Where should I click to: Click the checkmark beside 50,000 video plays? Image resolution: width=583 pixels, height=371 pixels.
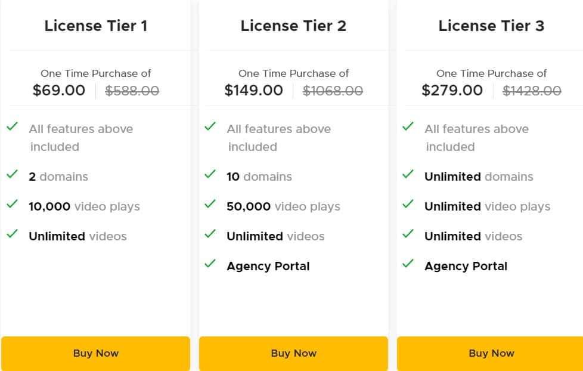(210, 205)
